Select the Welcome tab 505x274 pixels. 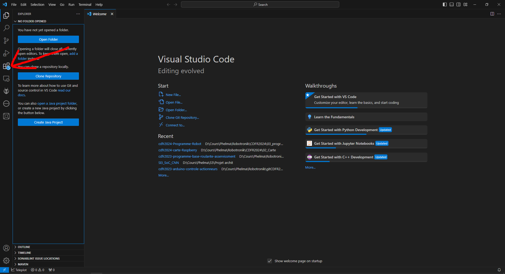tap(100, 14)
